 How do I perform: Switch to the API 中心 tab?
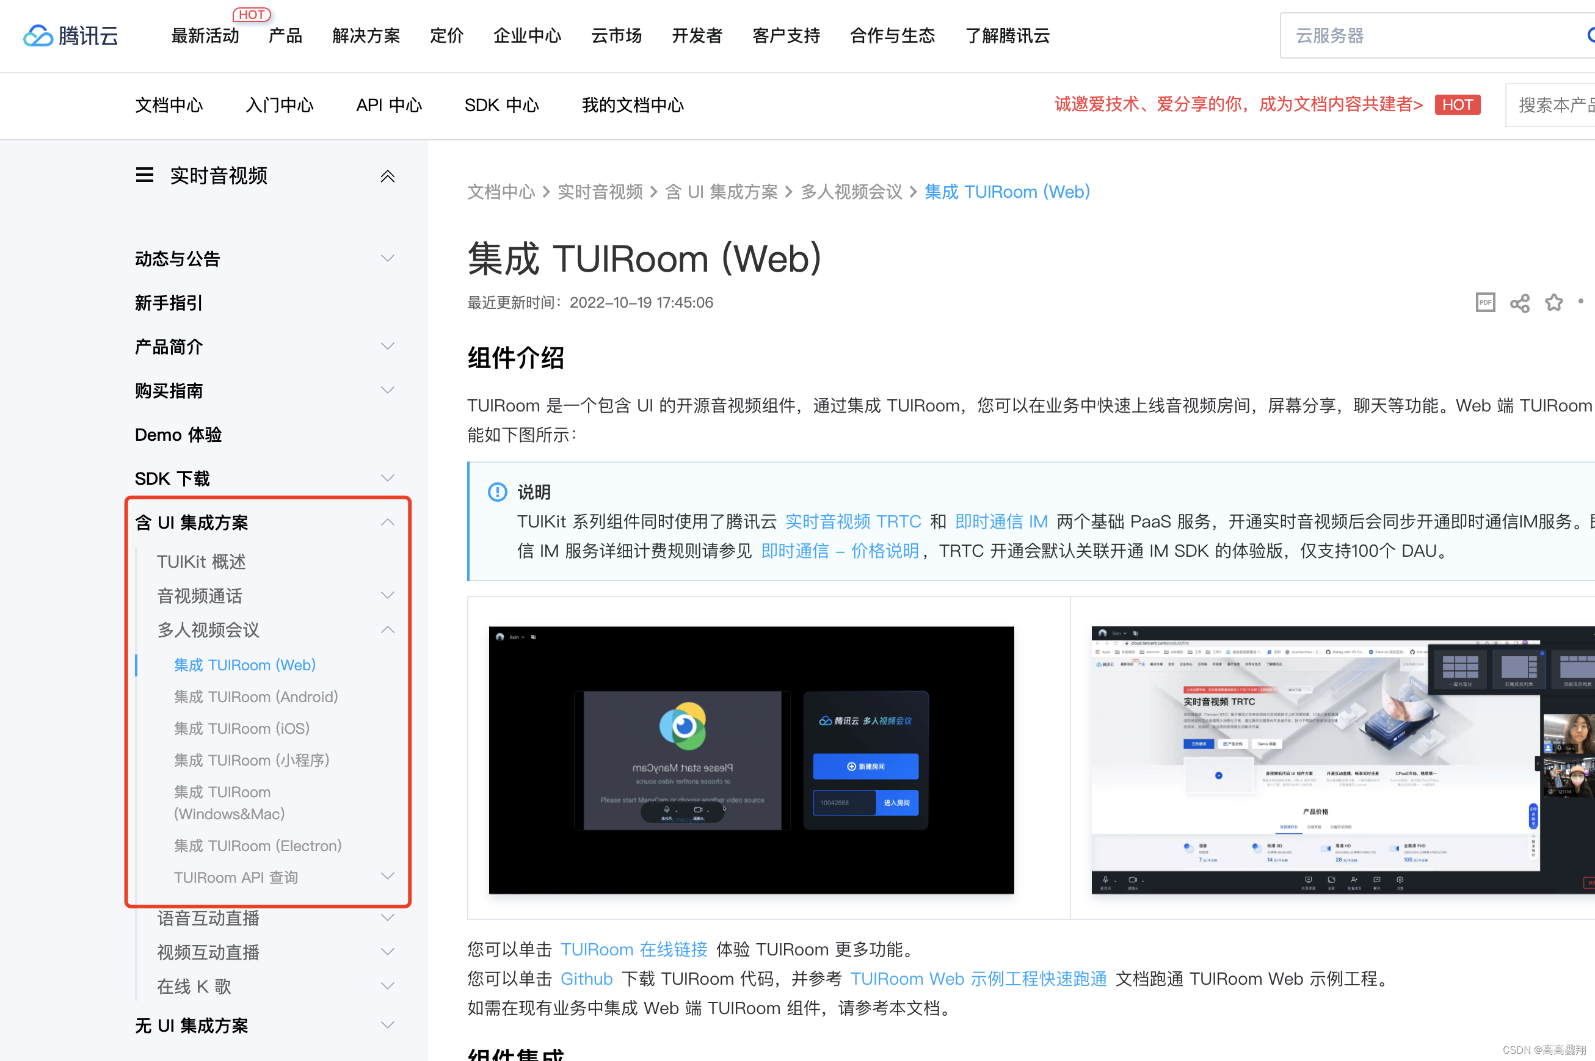[x=389, y=105]
